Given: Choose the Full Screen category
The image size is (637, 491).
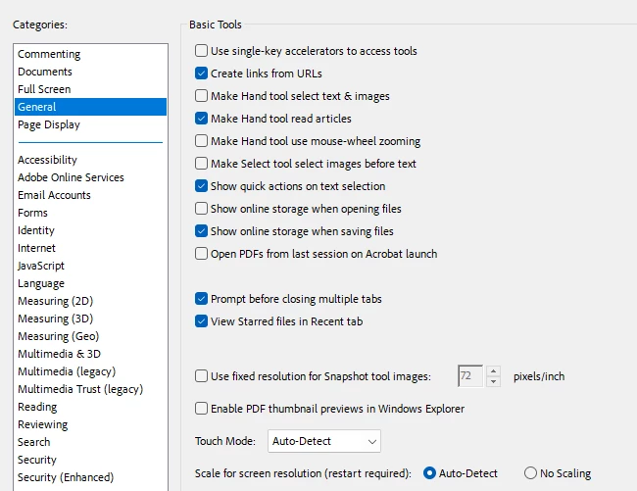Looking at the screenshot, I should click(43, 89).
